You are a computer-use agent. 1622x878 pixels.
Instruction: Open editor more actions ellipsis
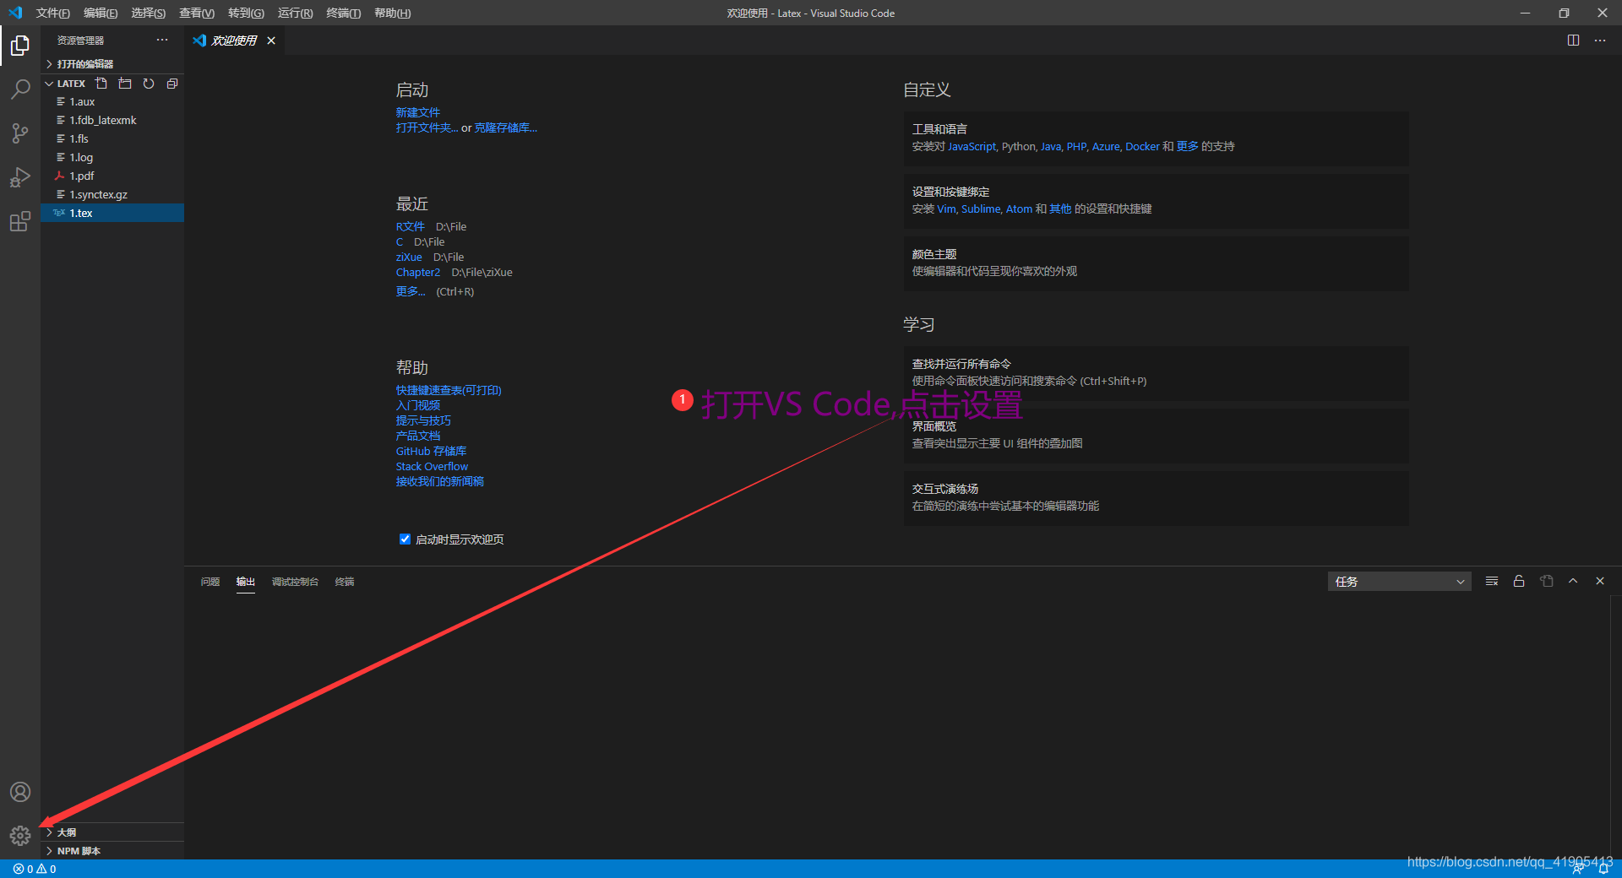[x=1600, y=40]
